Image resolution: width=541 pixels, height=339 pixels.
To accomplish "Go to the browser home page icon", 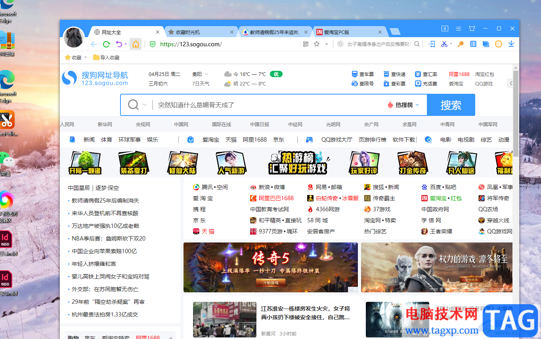I will tap(136, 44).
